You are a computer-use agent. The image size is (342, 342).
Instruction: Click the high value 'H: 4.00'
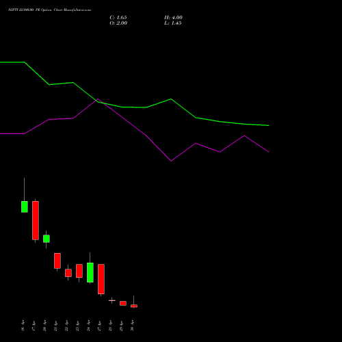tap(173, 18)
